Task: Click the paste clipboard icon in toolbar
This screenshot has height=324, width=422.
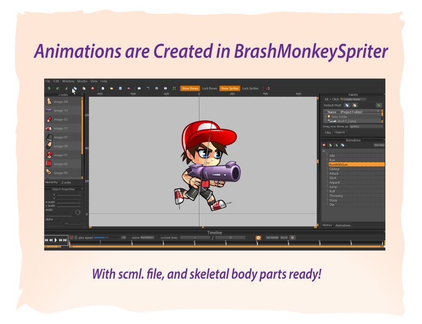Action: click(84, 88)
